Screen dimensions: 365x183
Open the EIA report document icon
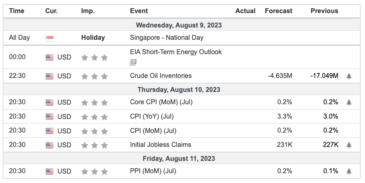coord(133,62)
